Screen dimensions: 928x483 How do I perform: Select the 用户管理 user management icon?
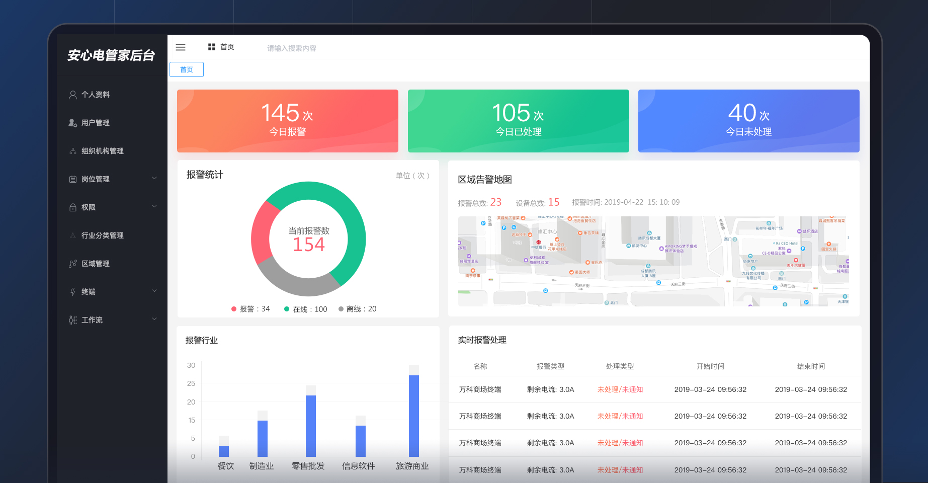coord(72,122)
